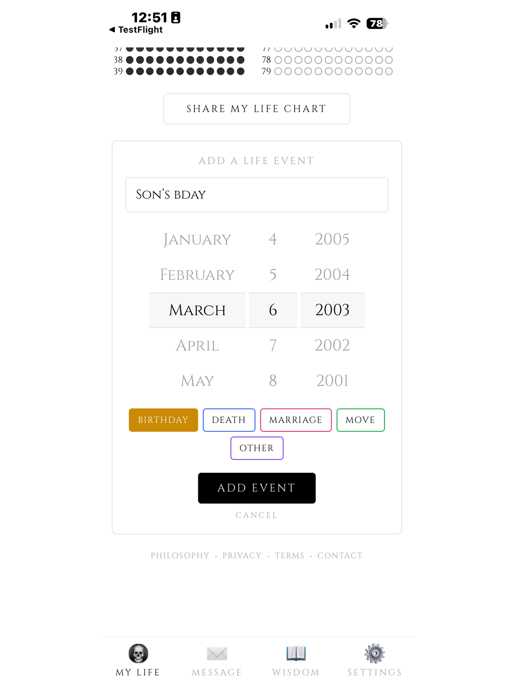
Task: Select the Marriage event type
Action: (296, 420)
